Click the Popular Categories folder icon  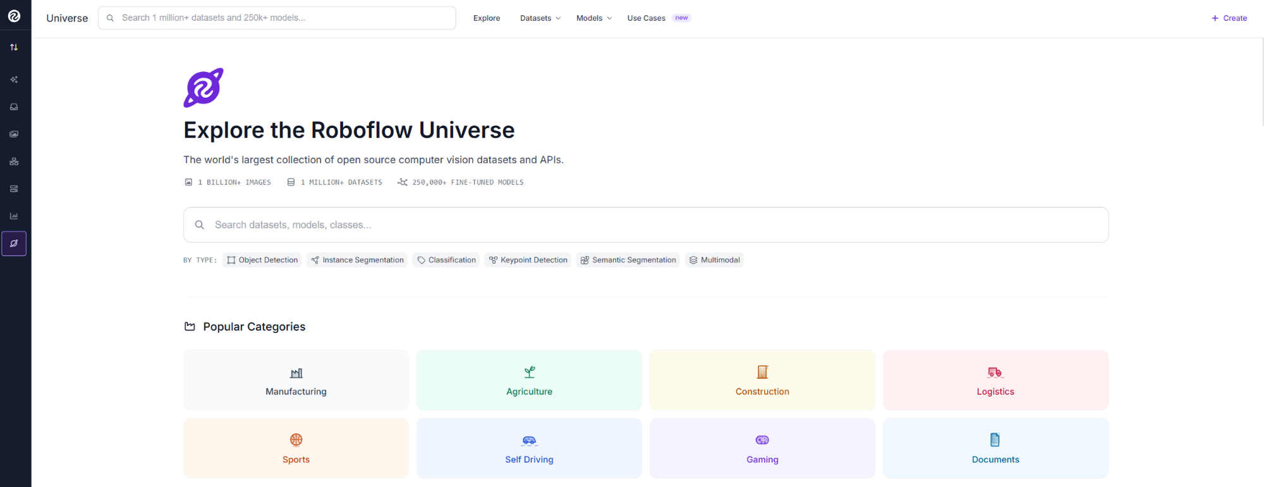point(190,327)
